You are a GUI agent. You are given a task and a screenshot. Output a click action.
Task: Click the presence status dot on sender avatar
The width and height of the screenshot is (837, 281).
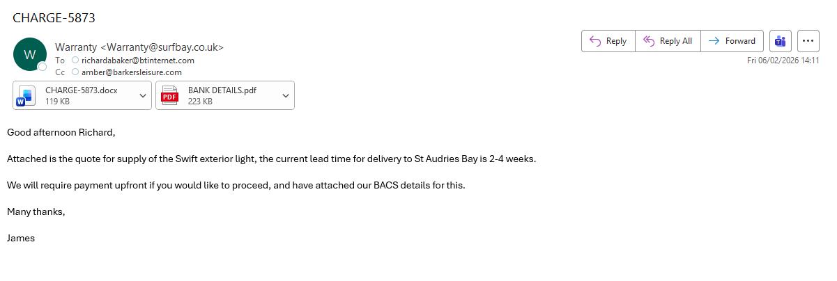(x=43, y=67)
